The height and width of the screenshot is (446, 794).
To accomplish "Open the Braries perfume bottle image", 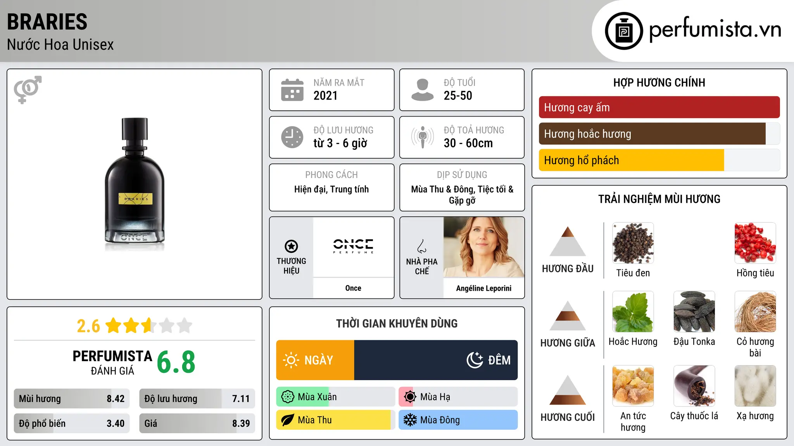I will tap(135, 185).
